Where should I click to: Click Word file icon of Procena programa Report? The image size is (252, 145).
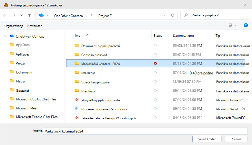(76, 109)
